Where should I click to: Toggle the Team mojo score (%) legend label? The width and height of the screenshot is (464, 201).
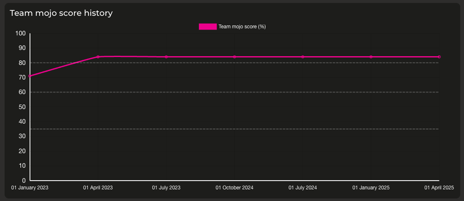point(242,27)
